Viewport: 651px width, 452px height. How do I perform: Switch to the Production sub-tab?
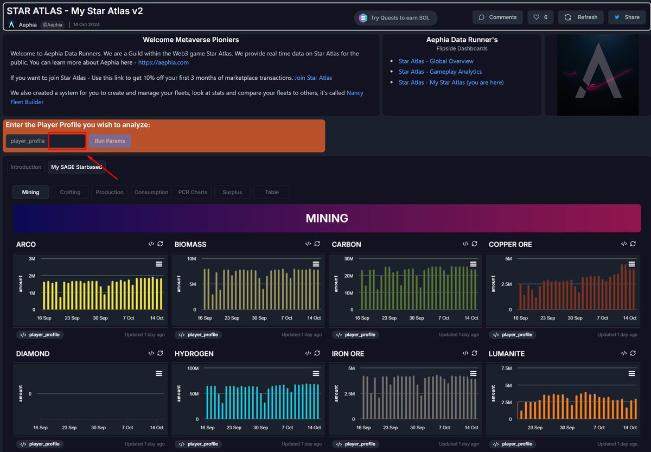coord(110,192)
